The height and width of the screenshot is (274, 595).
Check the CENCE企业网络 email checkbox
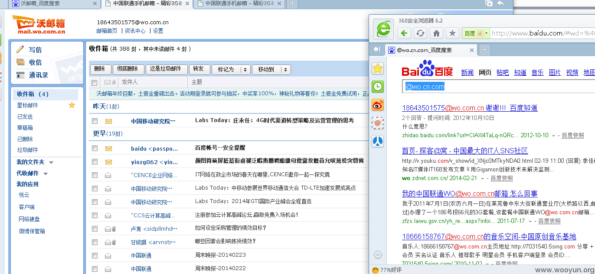point(95,175)
